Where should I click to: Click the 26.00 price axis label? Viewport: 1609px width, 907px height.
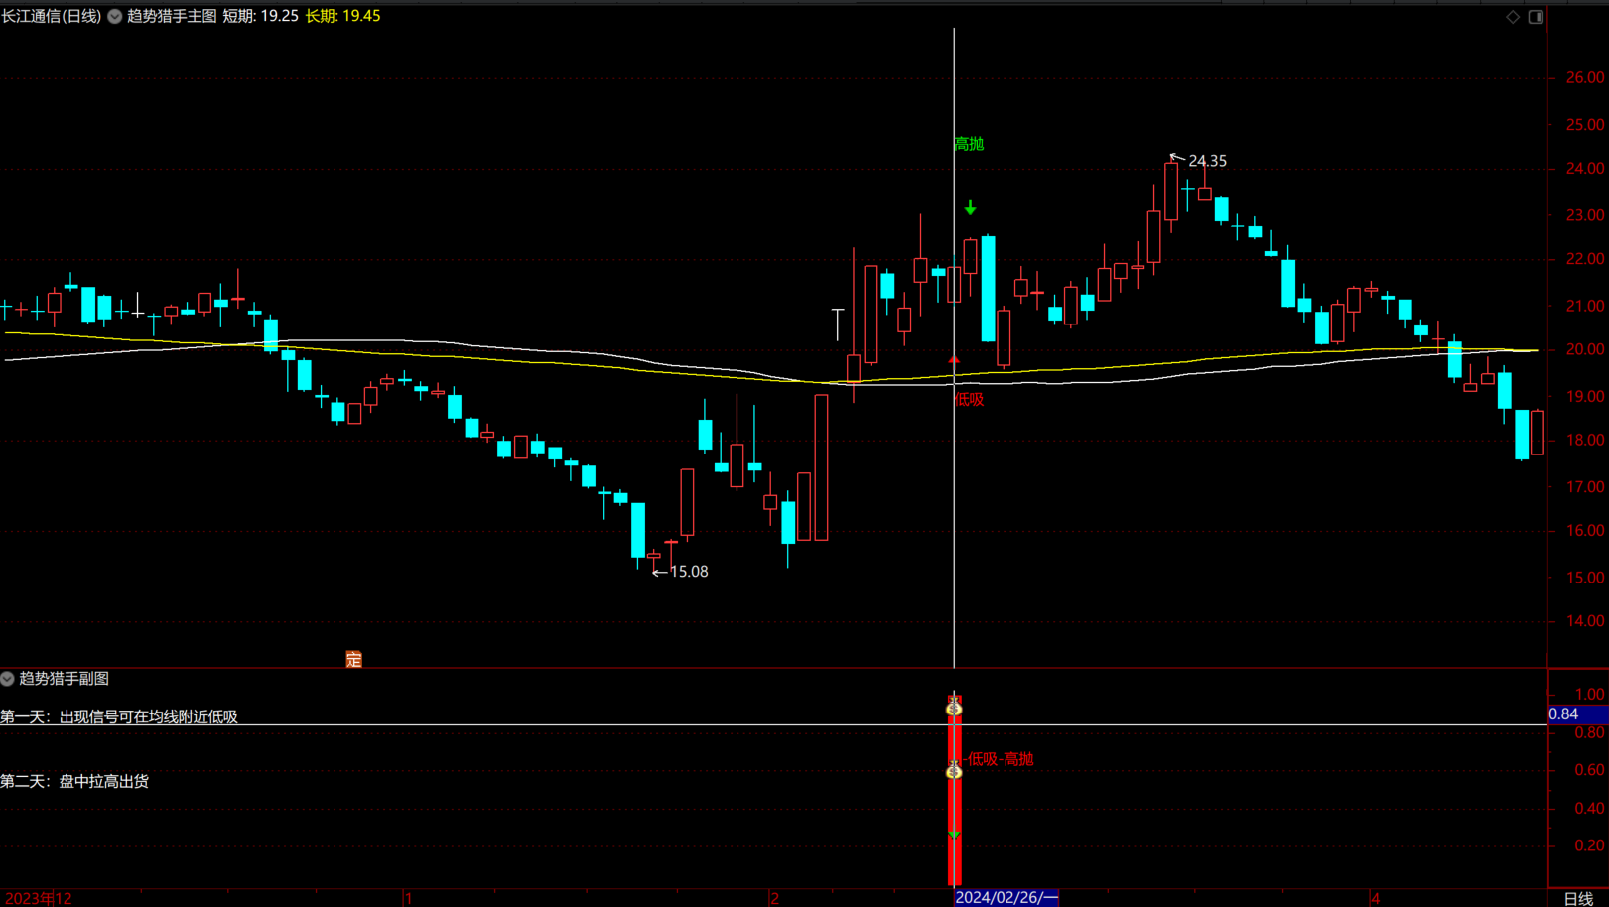click(x=1585, y=77)
